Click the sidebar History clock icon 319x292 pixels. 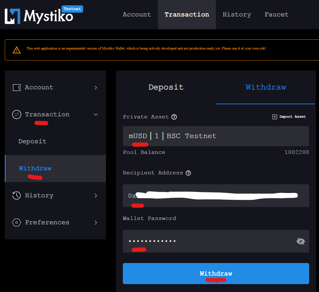point(17,196)
